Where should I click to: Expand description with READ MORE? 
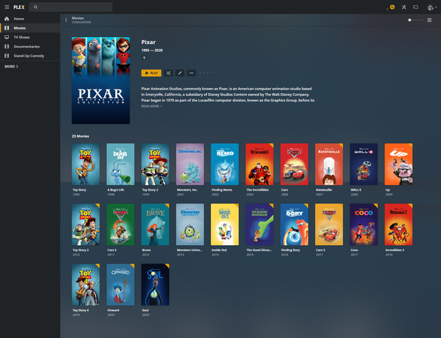(152, 106)
